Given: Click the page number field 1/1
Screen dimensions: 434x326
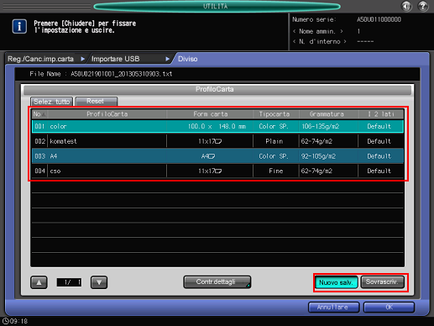Looking at the screenshot, I should pos(69,282).
